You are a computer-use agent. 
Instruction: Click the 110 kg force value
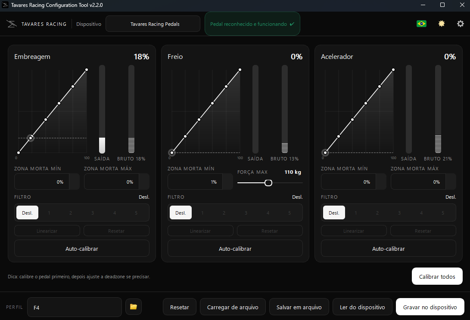tap(293, 172)
